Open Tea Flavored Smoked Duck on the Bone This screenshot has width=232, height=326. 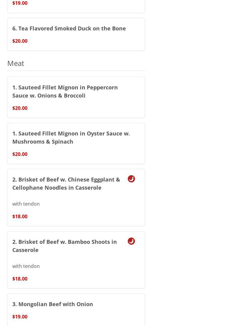pyautogui.click(x=69, y=28)
